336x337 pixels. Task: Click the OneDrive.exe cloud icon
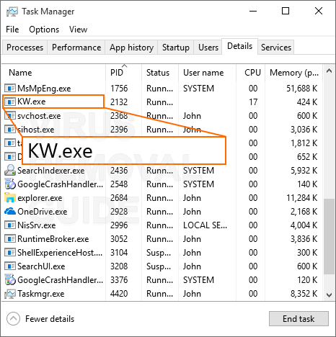click(x=10, y=212)
